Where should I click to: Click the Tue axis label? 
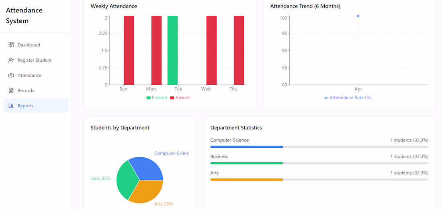pyautogui.click(x=178, y=89)
